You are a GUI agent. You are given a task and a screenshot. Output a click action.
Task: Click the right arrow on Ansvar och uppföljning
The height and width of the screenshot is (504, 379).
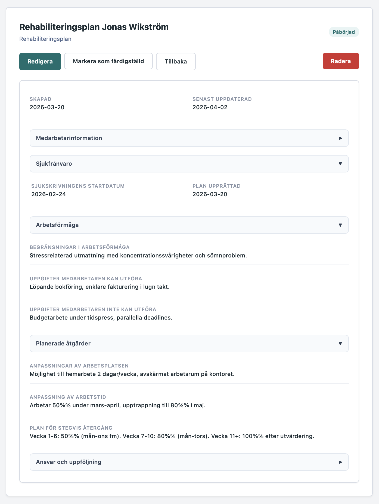click(340, 462)
